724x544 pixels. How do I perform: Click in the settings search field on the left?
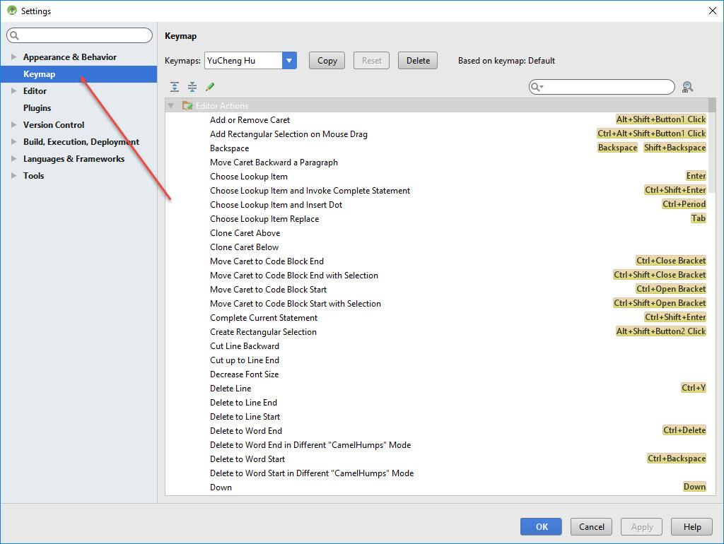(81, 35)
